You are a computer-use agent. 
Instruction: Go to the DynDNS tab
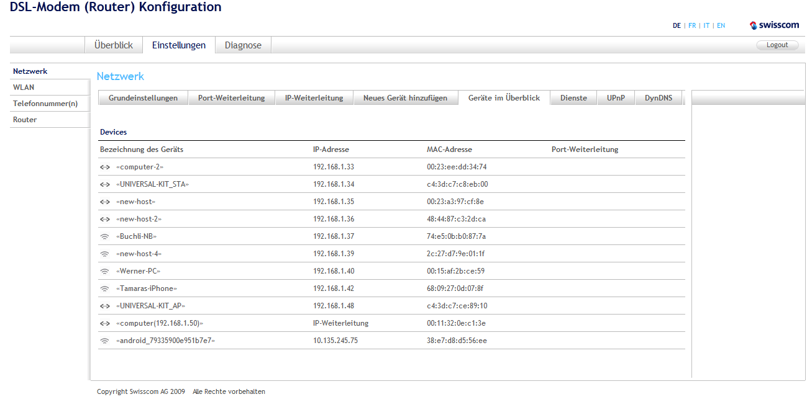[658, 98]
